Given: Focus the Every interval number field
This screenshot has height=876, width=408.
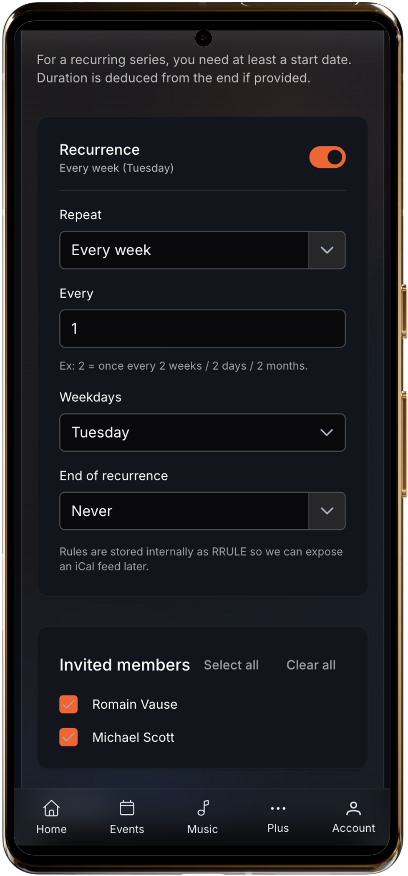Looking at the screenshot, I should [x=202, y=329].
